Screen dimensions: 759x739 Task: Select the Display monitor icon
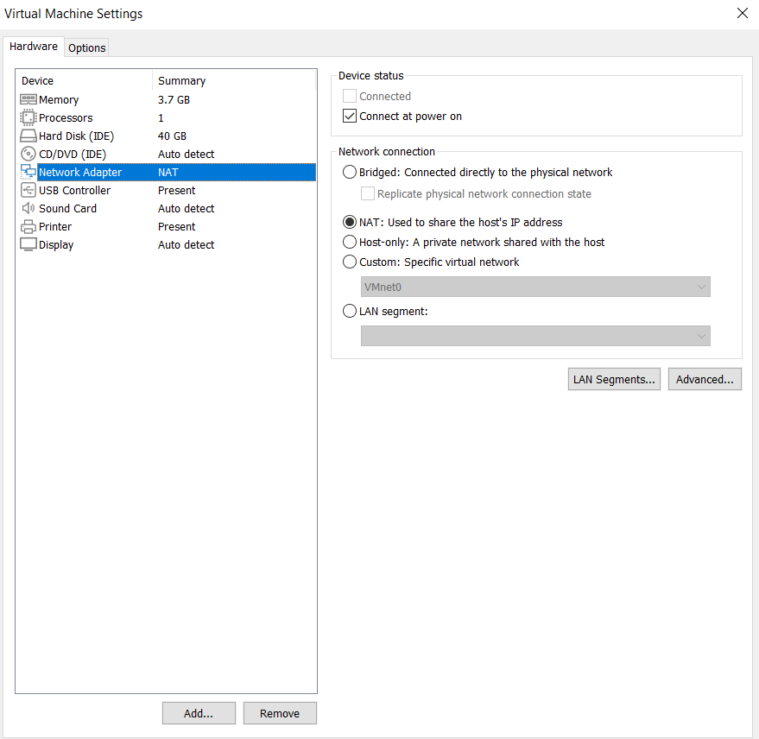click(x=28, y=245)
